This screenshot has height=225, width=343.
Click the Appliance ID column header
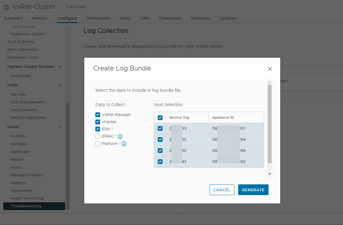223,117
